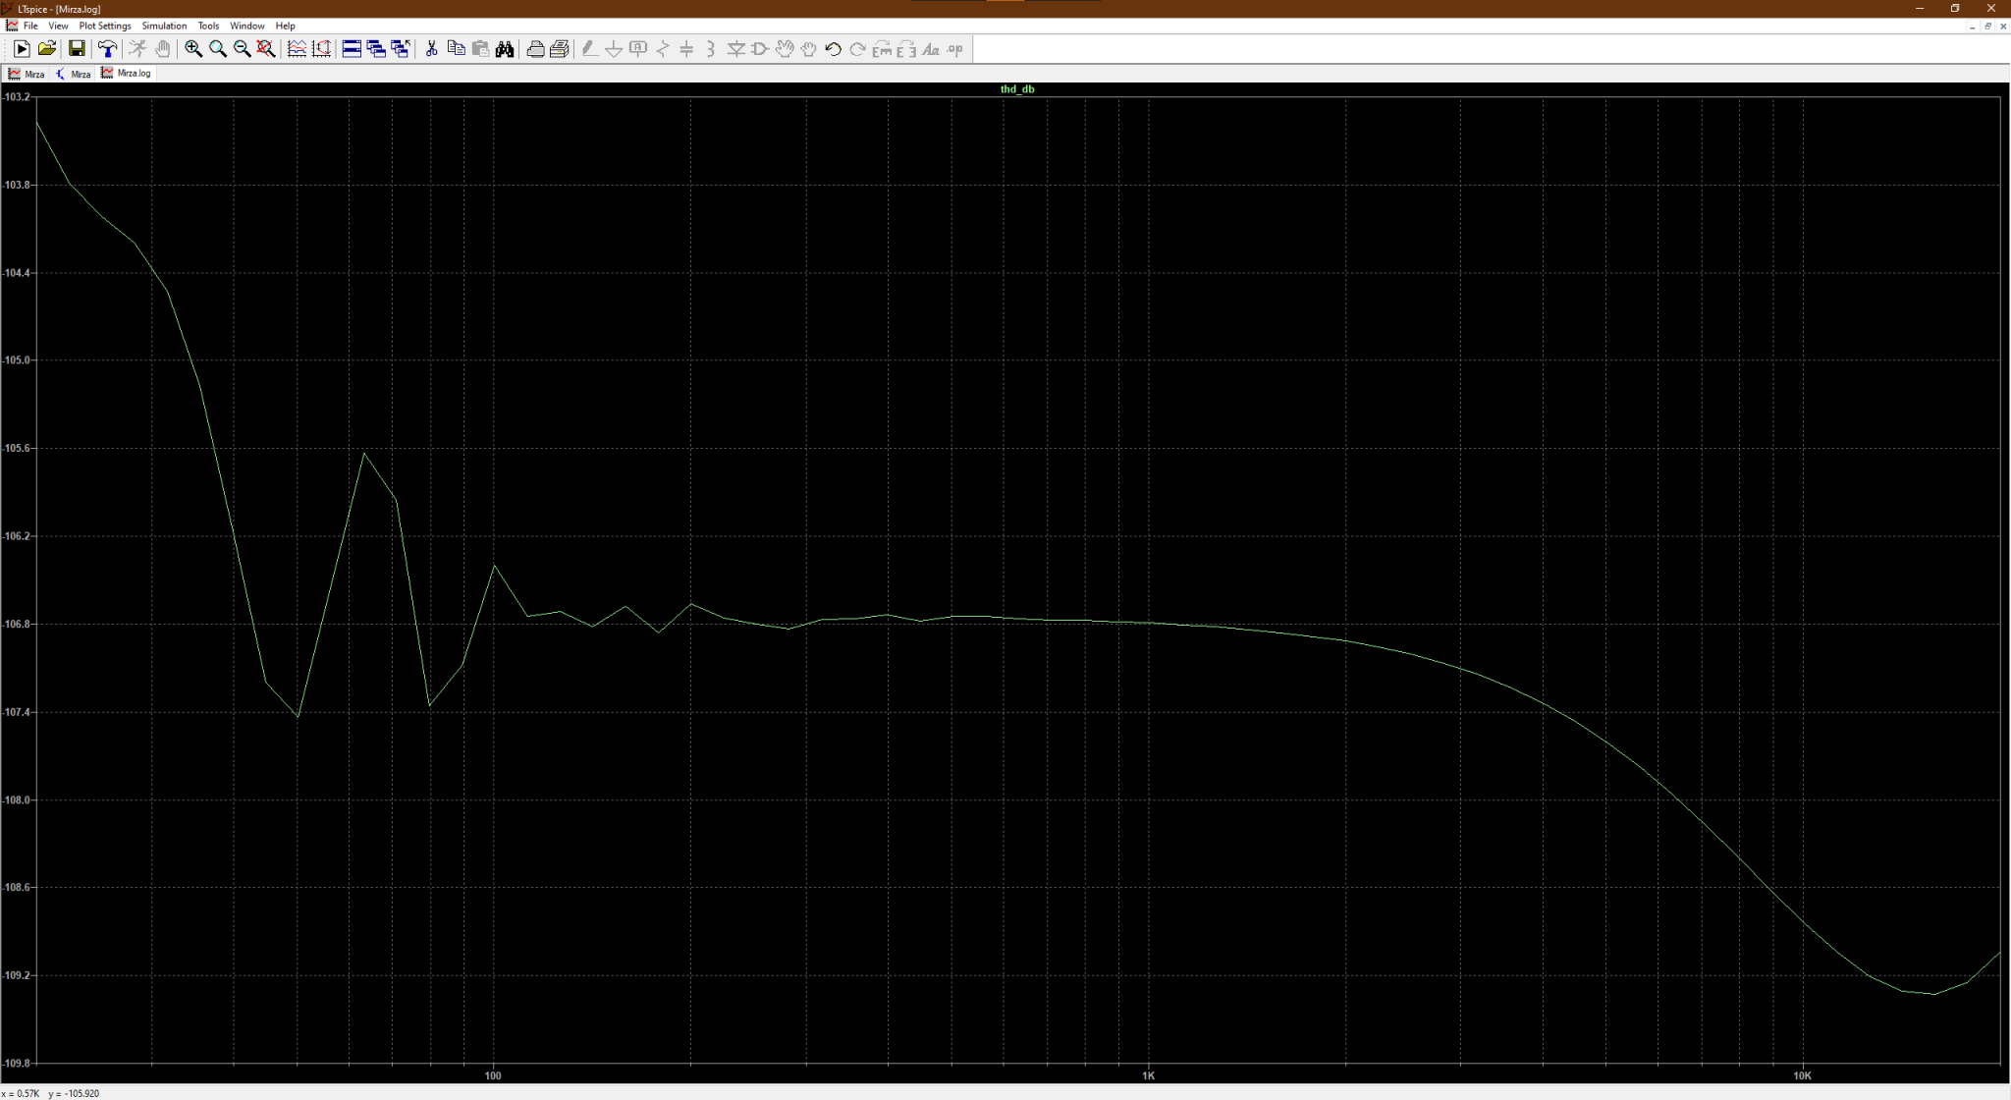Cascade windows icon
This screenshot has width=2011, height=1100.
pyautogui.click(x=376, y=49)
